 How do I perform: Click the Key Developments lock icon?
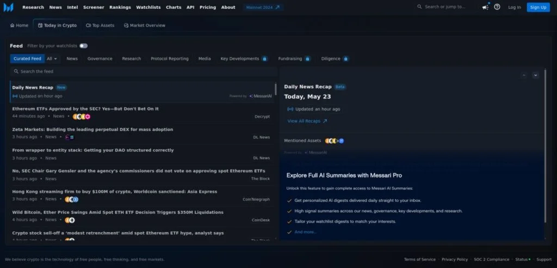265,59
